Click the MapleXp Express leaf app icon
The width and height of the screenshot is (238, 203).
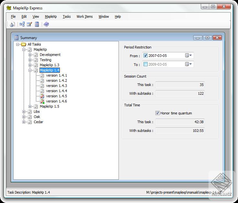(9, 8)
